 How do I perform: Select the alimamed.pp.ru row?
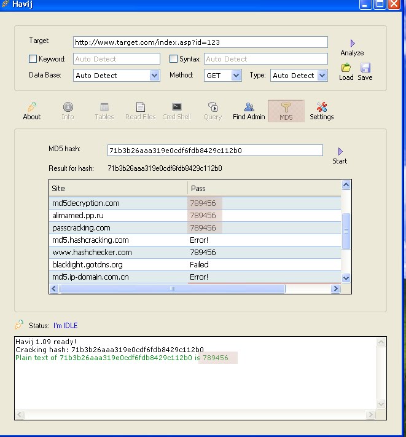pyautogui.click(x=195, y=216)
